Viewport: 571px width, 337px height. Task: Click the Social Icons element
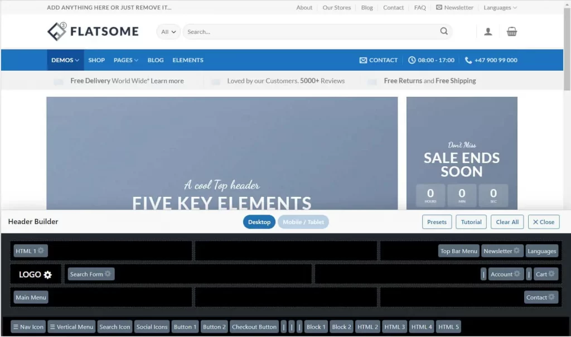point(152,326)
